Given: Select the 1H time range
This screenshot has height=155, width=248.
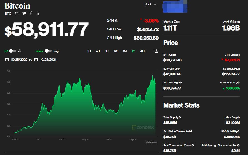Looking at the screenshot, I should (89, 51).
